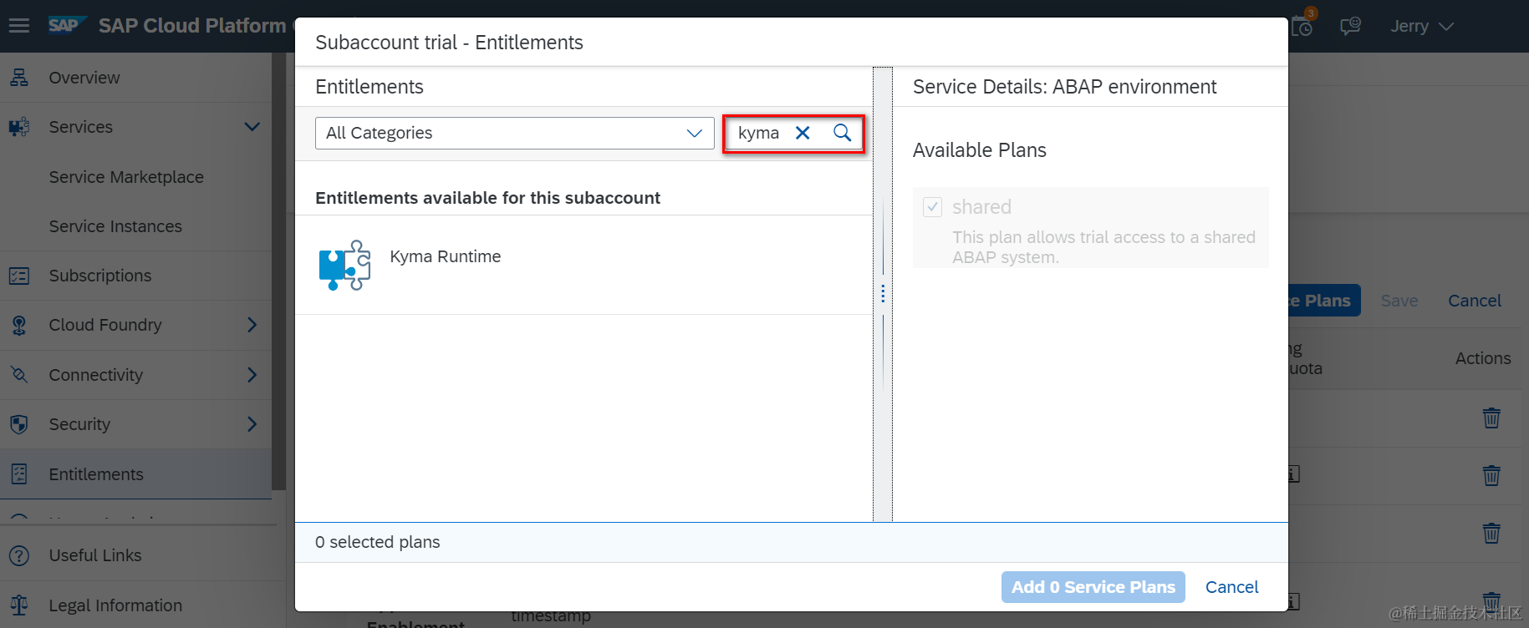
Task: Click Add 0 Service Plans button
Action: click(1093, 587)
